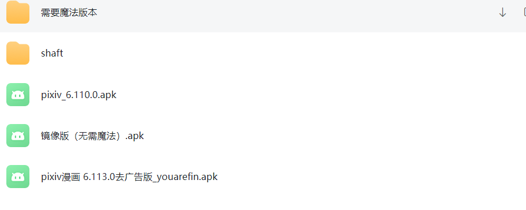Download the 需要魔法版本 folder with arrow icon
The width and height of the screenshot is (526, 210).
coord(502,13)
